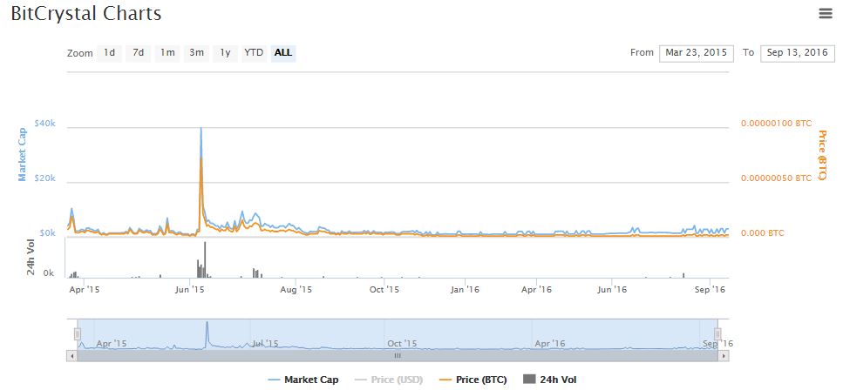The width and height of the screenshot is (843, 390).
Task: Click navigator scrollbar right arrow
Action: [724, 356]
